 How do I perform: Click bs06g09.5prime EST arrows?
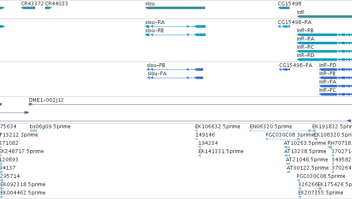[x=33, y=131]
